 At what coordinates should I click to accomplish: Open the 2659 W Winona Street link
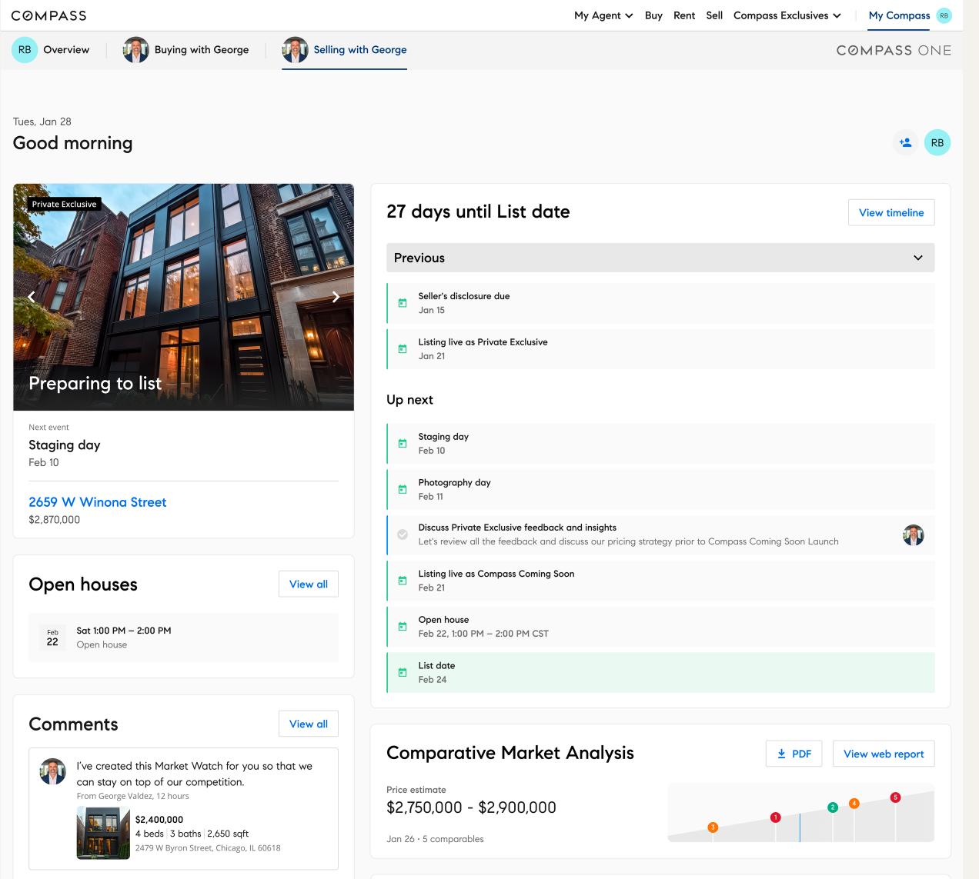(x=98, y=502)
